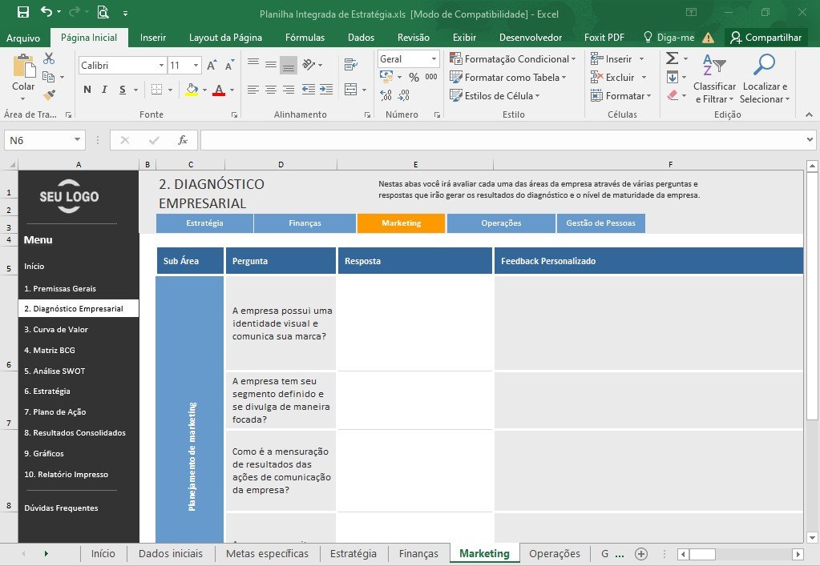Image resolution: width=820 pixels, height=566 pixels.
Task: Toggle Align Right horizontal alignment
Action: (288, 90)
